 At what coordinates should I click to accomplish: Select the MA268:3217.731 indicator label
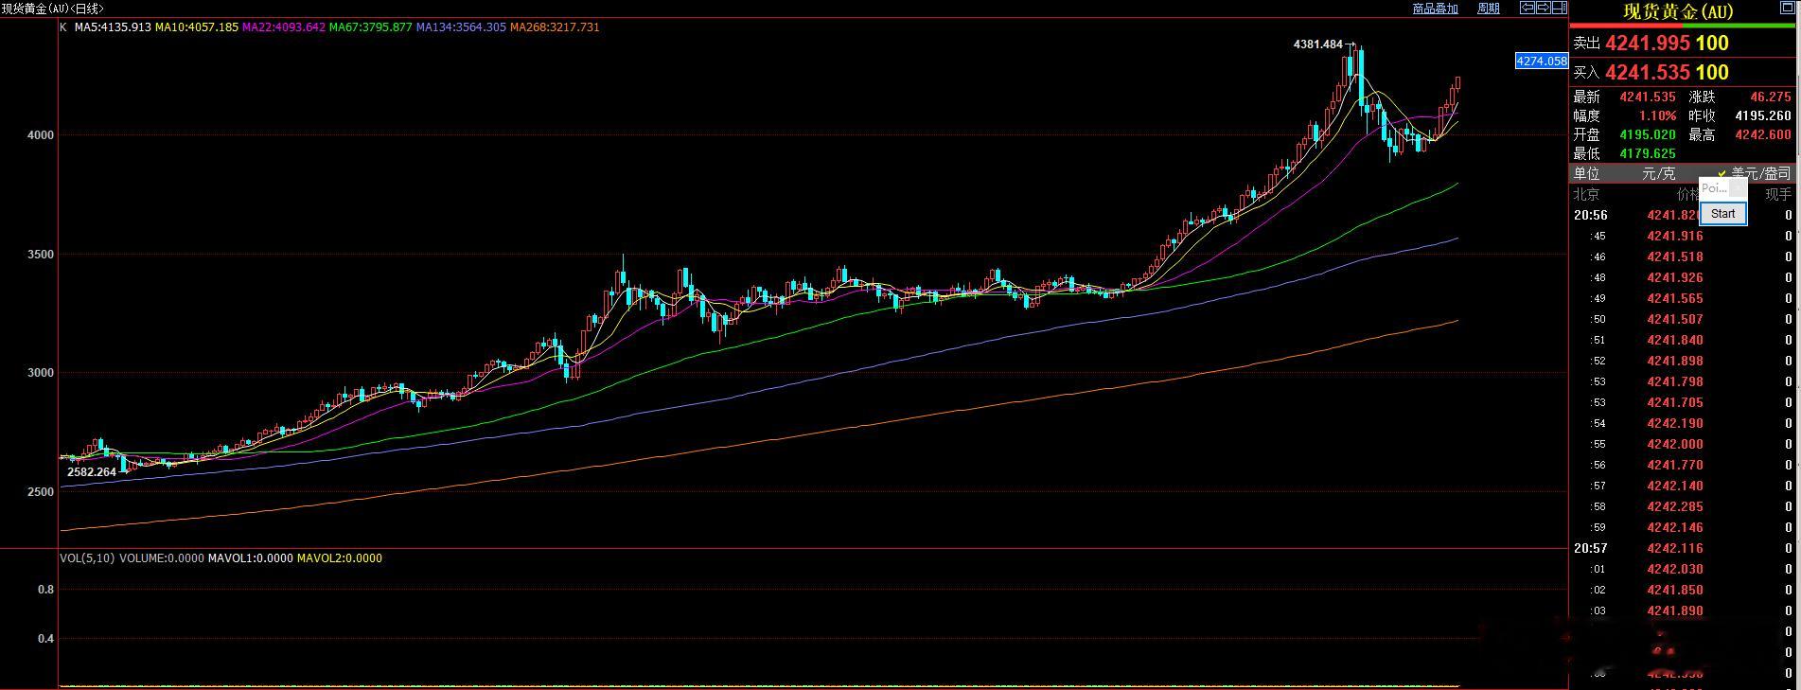pyautogui.click(x=555, y=27)
